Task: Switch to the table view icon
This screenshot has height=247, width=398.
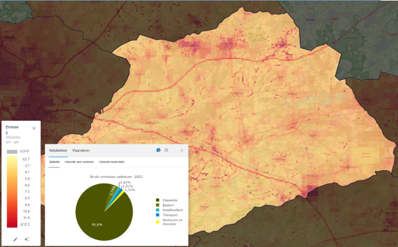Action: (x=166, y=150)
